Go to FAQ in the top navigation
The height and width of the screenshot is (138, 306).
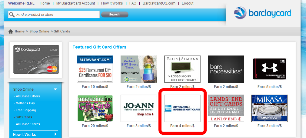tap(133, 3)
